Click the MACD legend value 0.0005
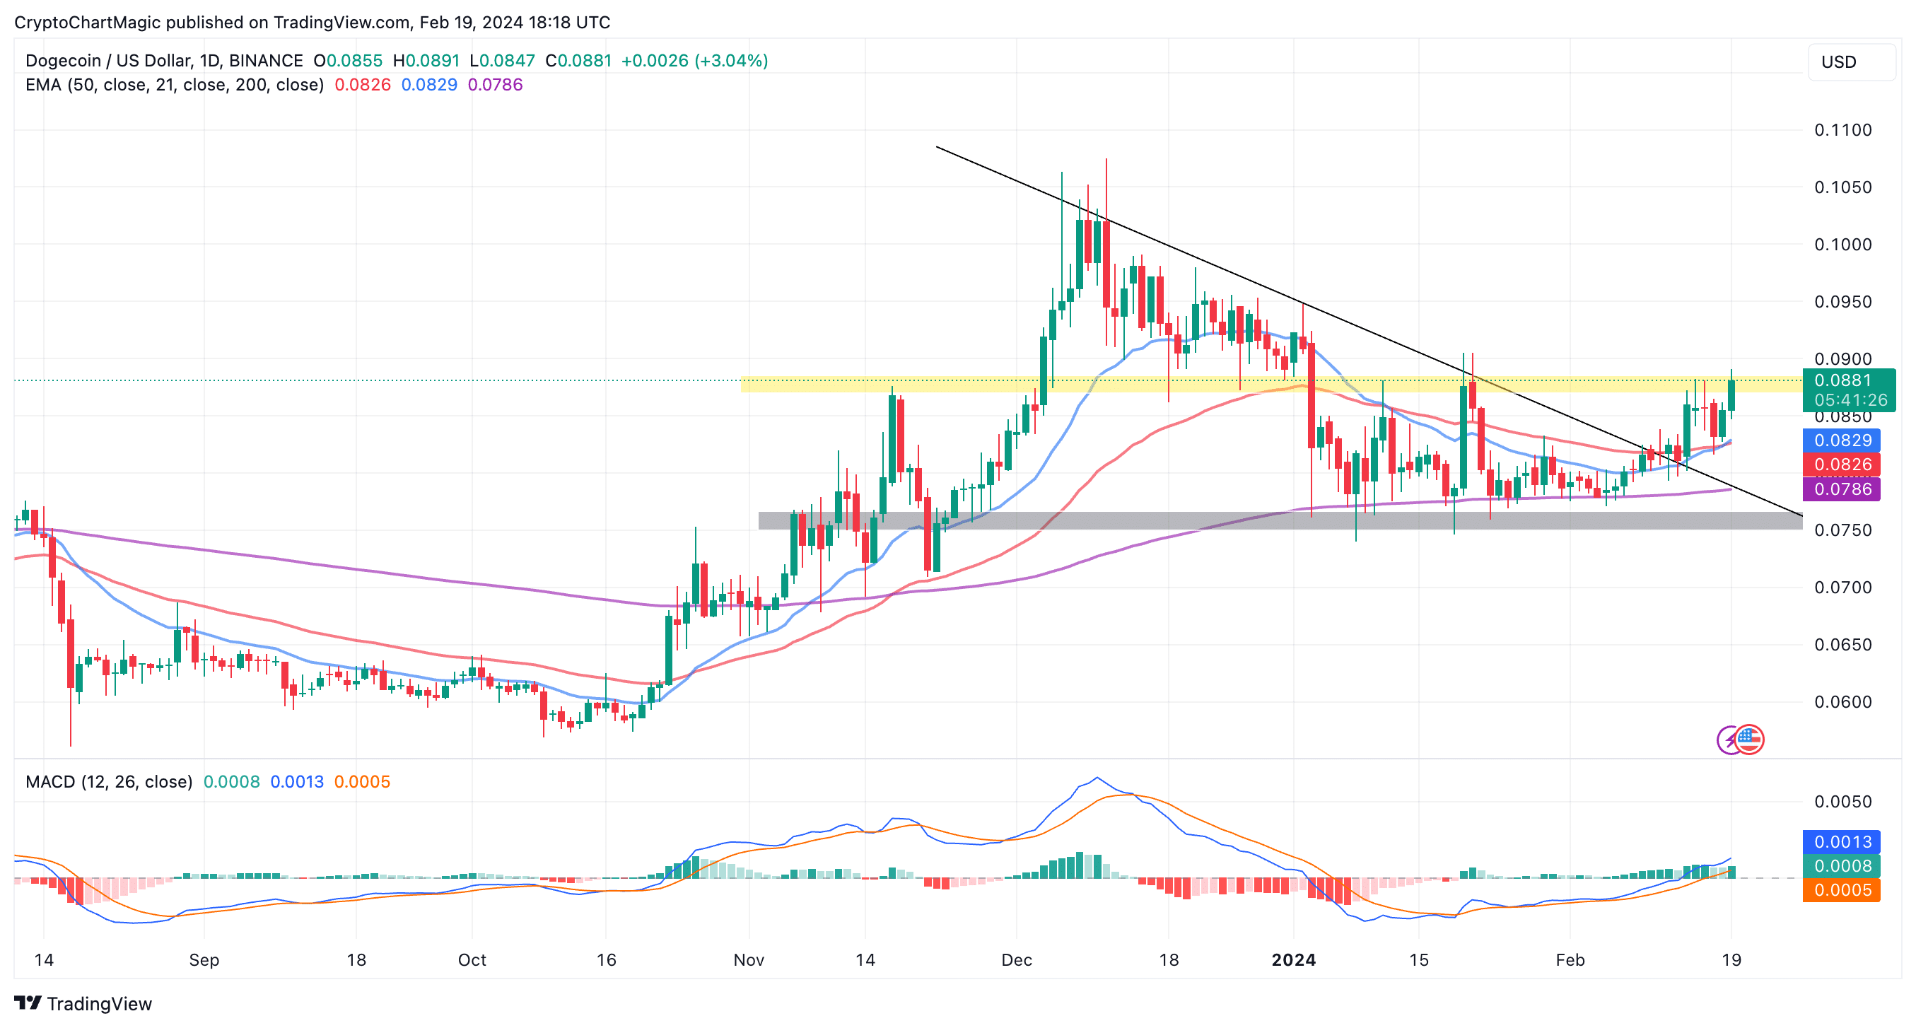Viewport: 1916px width, 1028px height. click(362, 782)
